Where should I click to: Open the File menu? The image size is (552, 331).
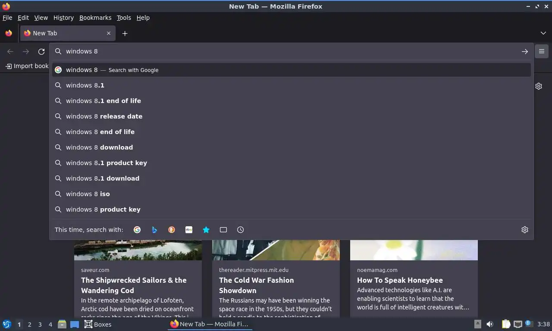point(7,18)
